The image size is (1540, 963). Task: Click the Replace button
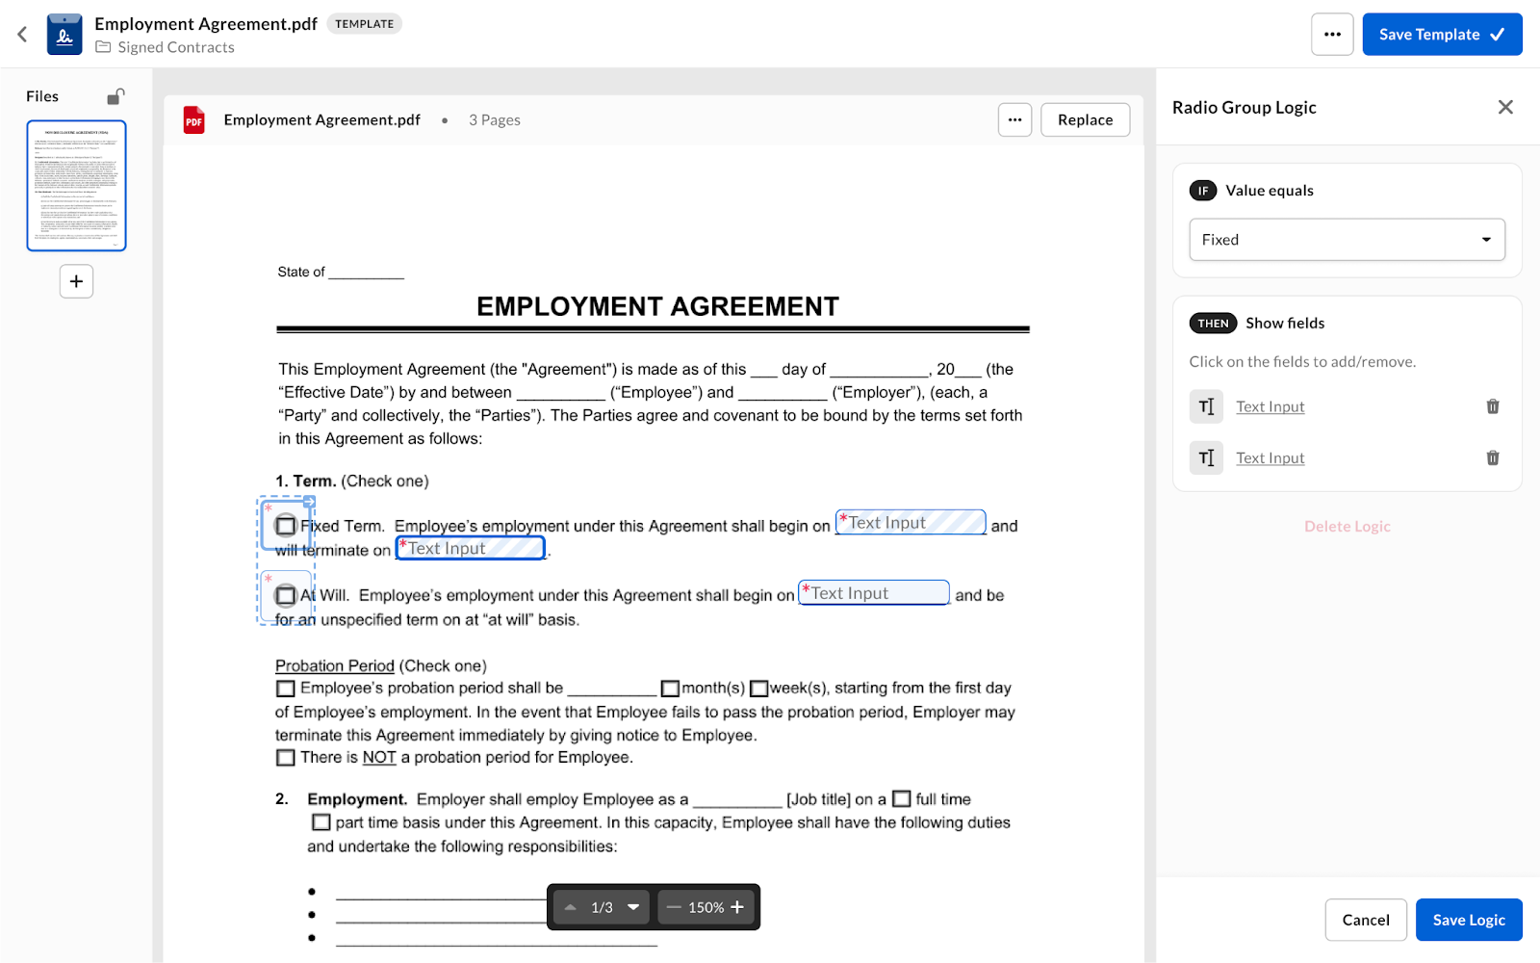point(1085,120)
